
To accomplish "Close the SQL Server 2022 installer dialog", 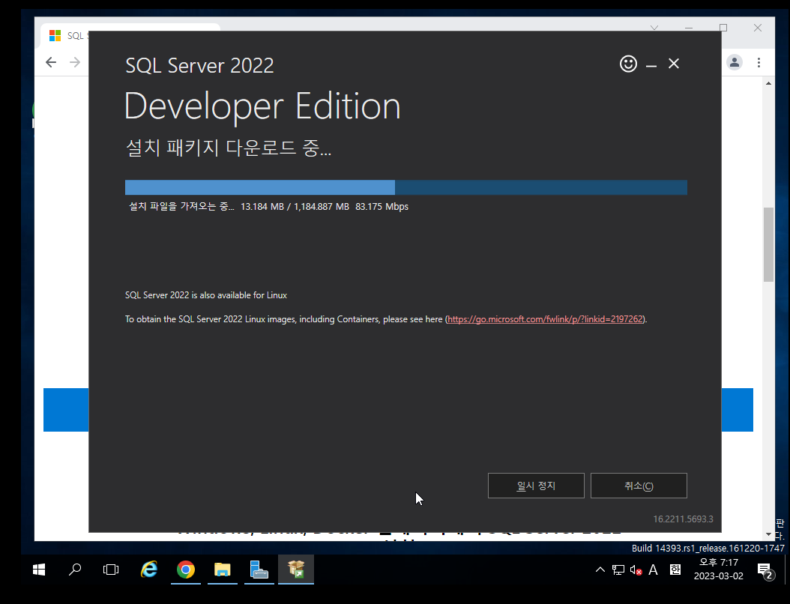I will (674, 64).
